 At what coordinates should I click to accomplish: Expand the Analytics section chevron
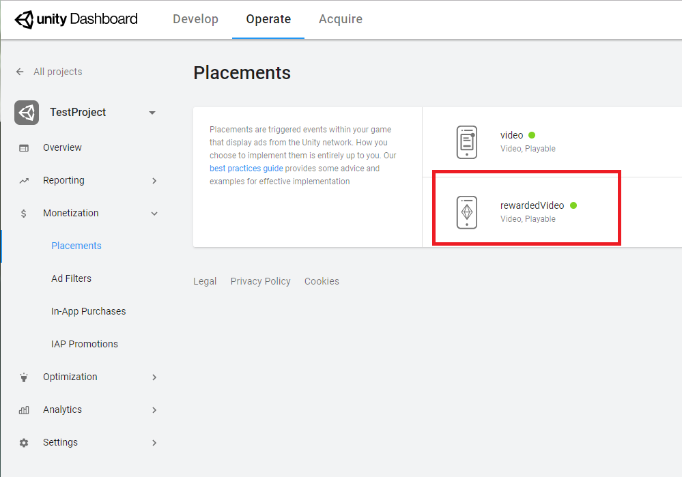[x=154, y=410]
